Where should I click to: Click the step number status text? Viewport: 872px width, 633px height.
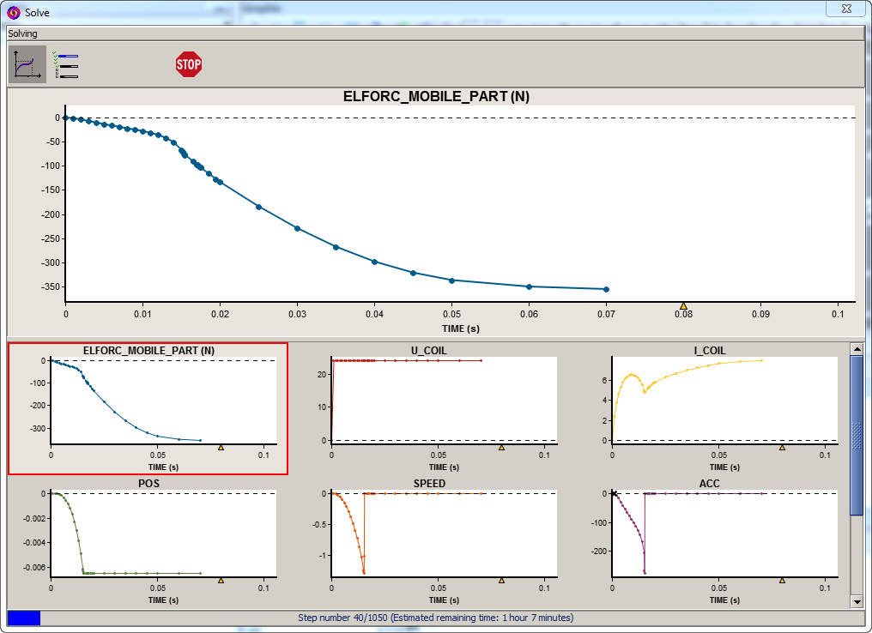tap(435, 618)
